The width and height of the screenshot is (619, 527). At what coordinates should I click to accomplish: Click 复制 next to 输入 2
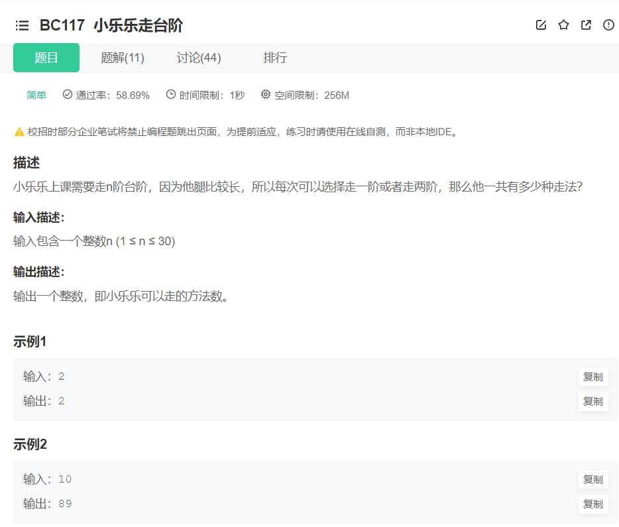coord(592,377)
